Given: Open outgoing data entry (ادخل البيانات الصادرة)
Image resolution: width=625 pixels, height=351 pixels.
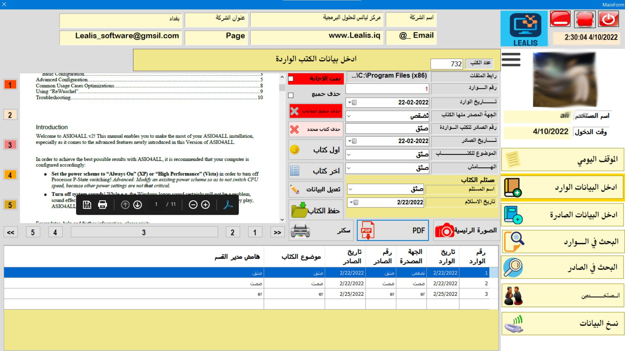Looking at the screenshot, I should pos(562,215).
